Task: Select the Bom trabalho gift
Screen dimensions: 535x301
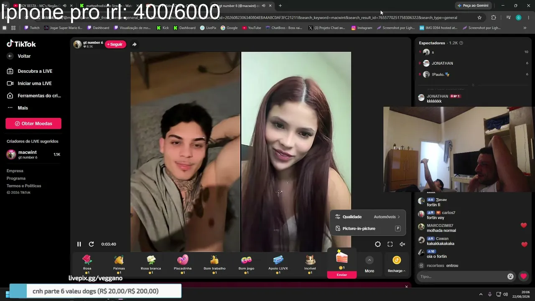Action: [214, 264]
